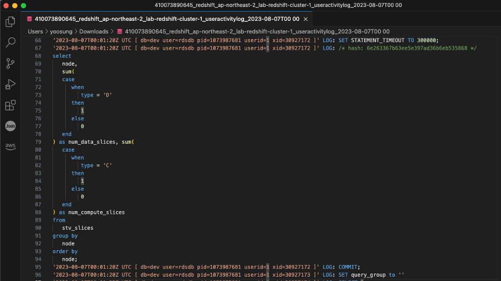Close the useractivitylog editor tab
Viewport: 501px width, 281px height.
(306, 19)
